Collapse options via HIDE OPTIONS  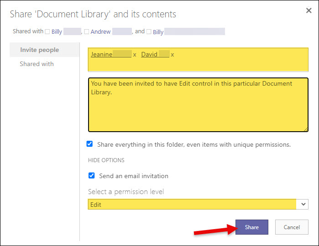point(106,160)
